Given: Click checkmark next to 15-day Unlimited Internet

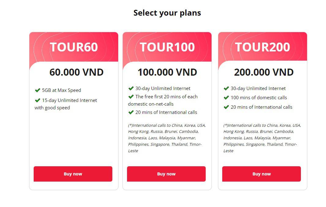Looking at the screenshot, I should click(38, 100).
